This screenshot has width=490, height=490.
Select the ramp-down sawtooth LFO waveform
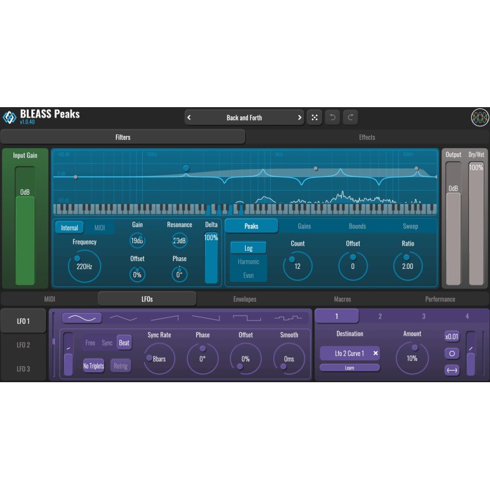click(206, 318)
